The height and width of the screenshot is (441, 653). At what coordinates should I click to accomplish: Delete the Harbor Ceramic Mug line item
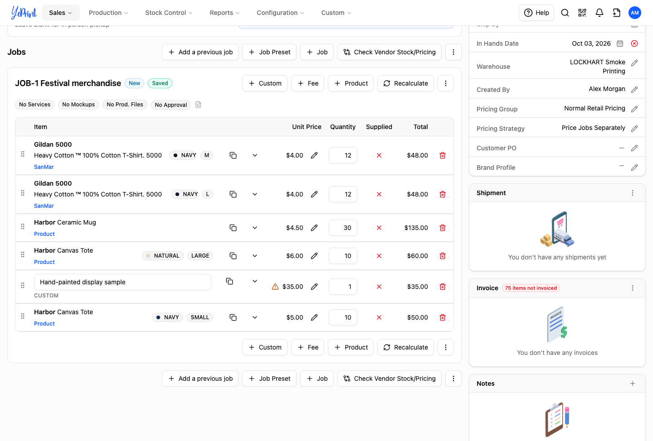click(x=443, y=228)
